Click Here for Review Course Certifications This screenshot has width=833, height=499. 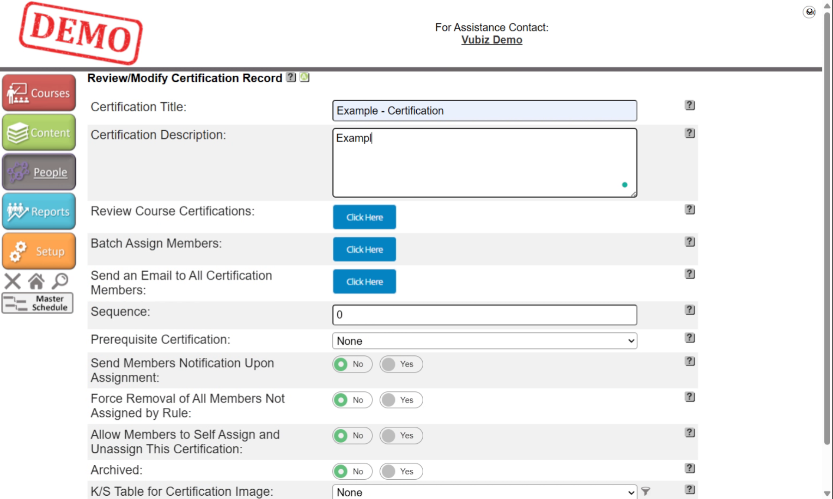[365, 217]
